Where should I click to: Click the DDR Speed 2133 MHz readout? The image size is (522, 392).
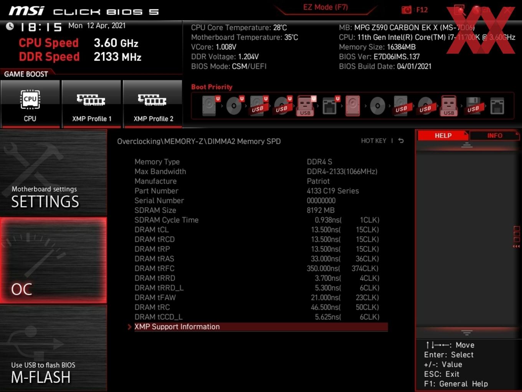click(80, 56)
